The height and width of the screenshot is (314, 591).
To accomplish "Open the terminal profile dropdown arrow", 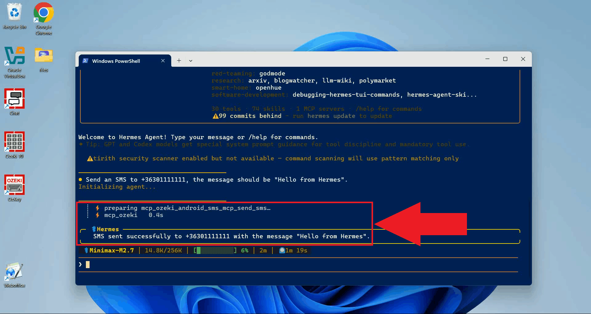I will (x=191, y=61).
